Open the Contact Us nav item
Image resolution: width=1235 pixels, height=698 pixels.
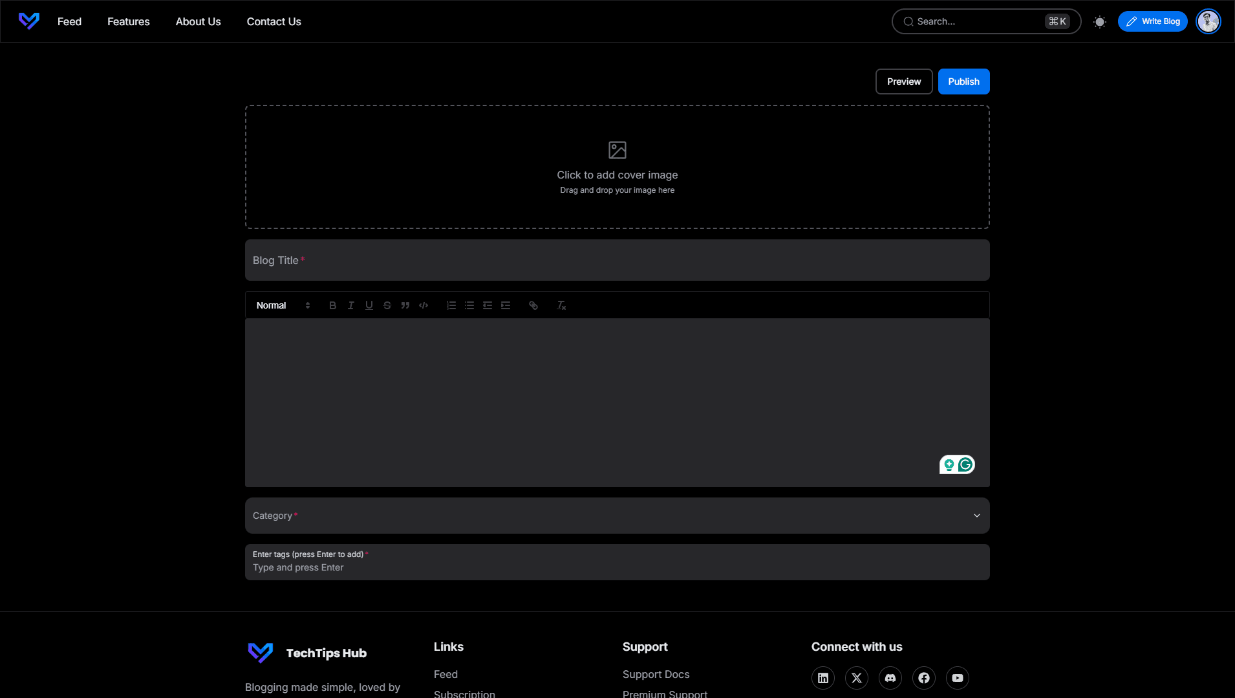274,21
